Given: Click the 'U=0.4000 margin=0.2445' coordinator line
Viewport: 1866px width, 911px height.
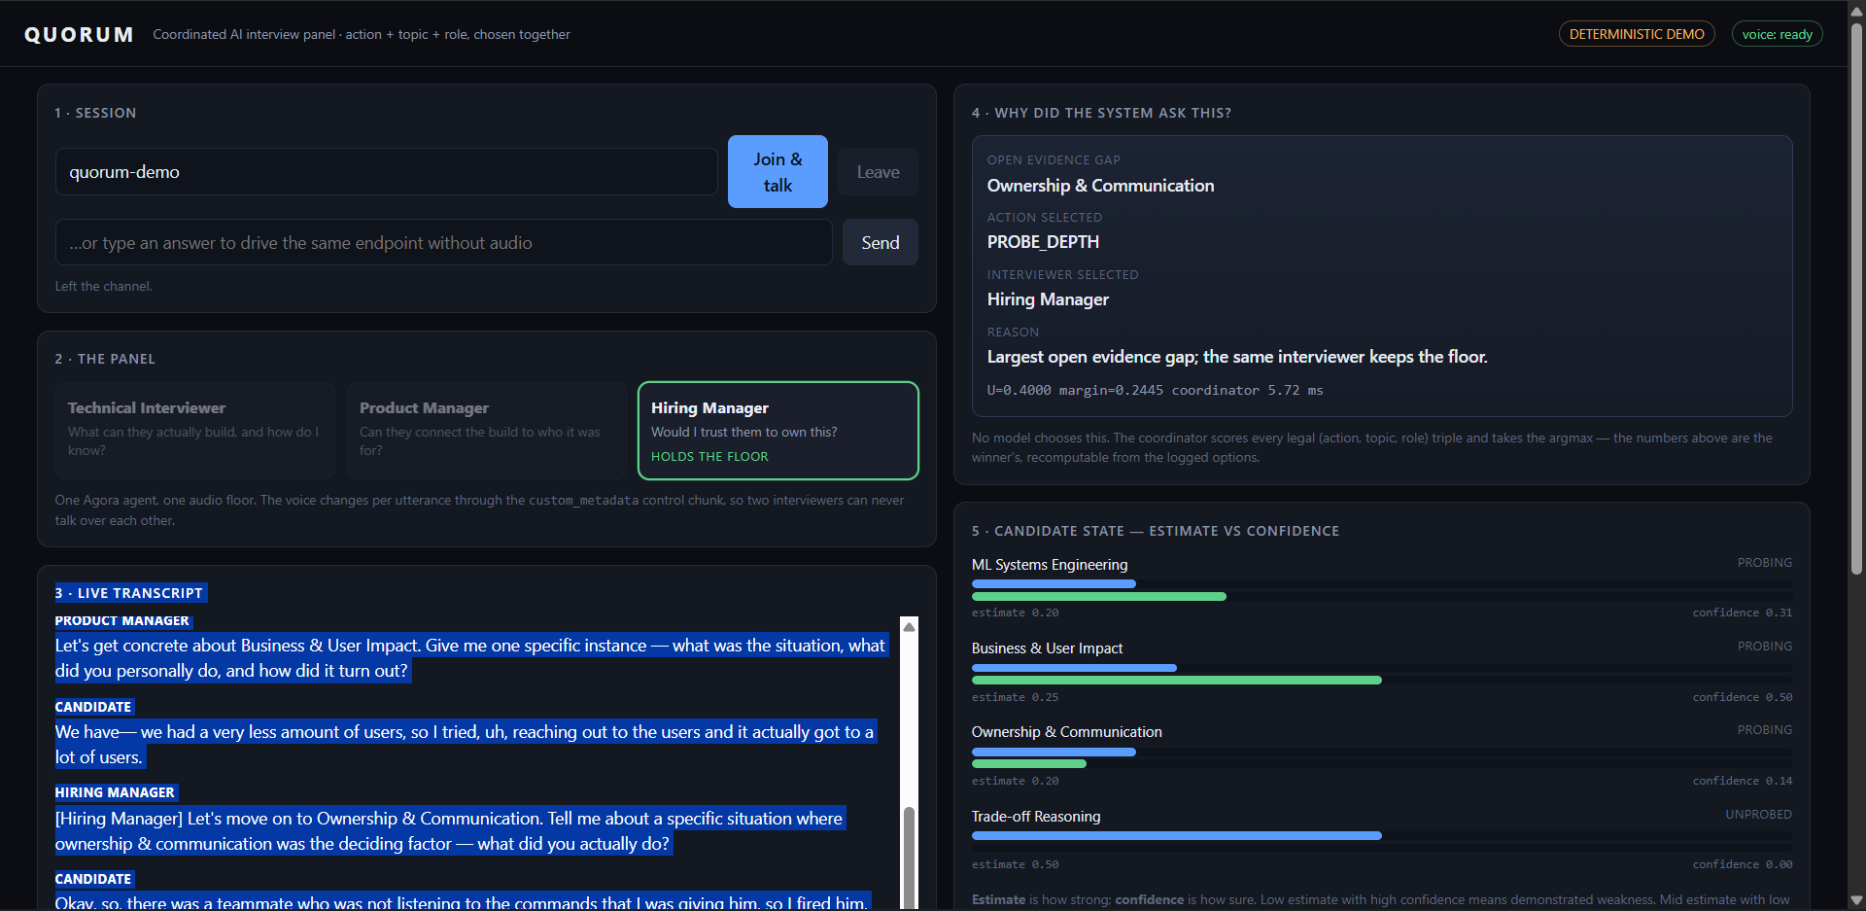Looking at the screenshot, I should (1155, 390).
